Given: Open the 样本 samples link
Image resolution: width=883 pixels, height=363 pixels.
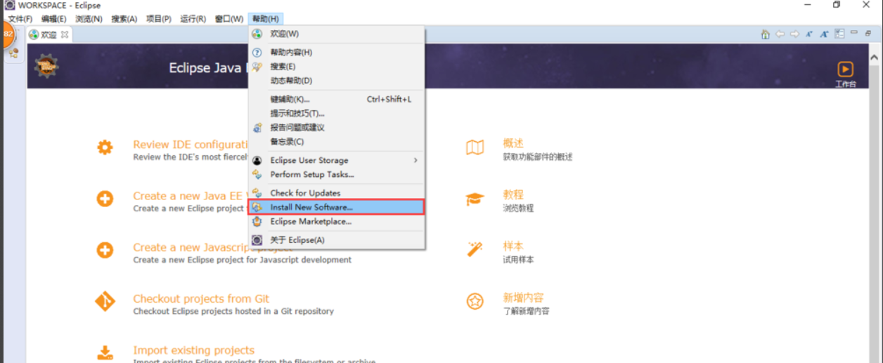Looking at the screenshot, I should [513, 246].
